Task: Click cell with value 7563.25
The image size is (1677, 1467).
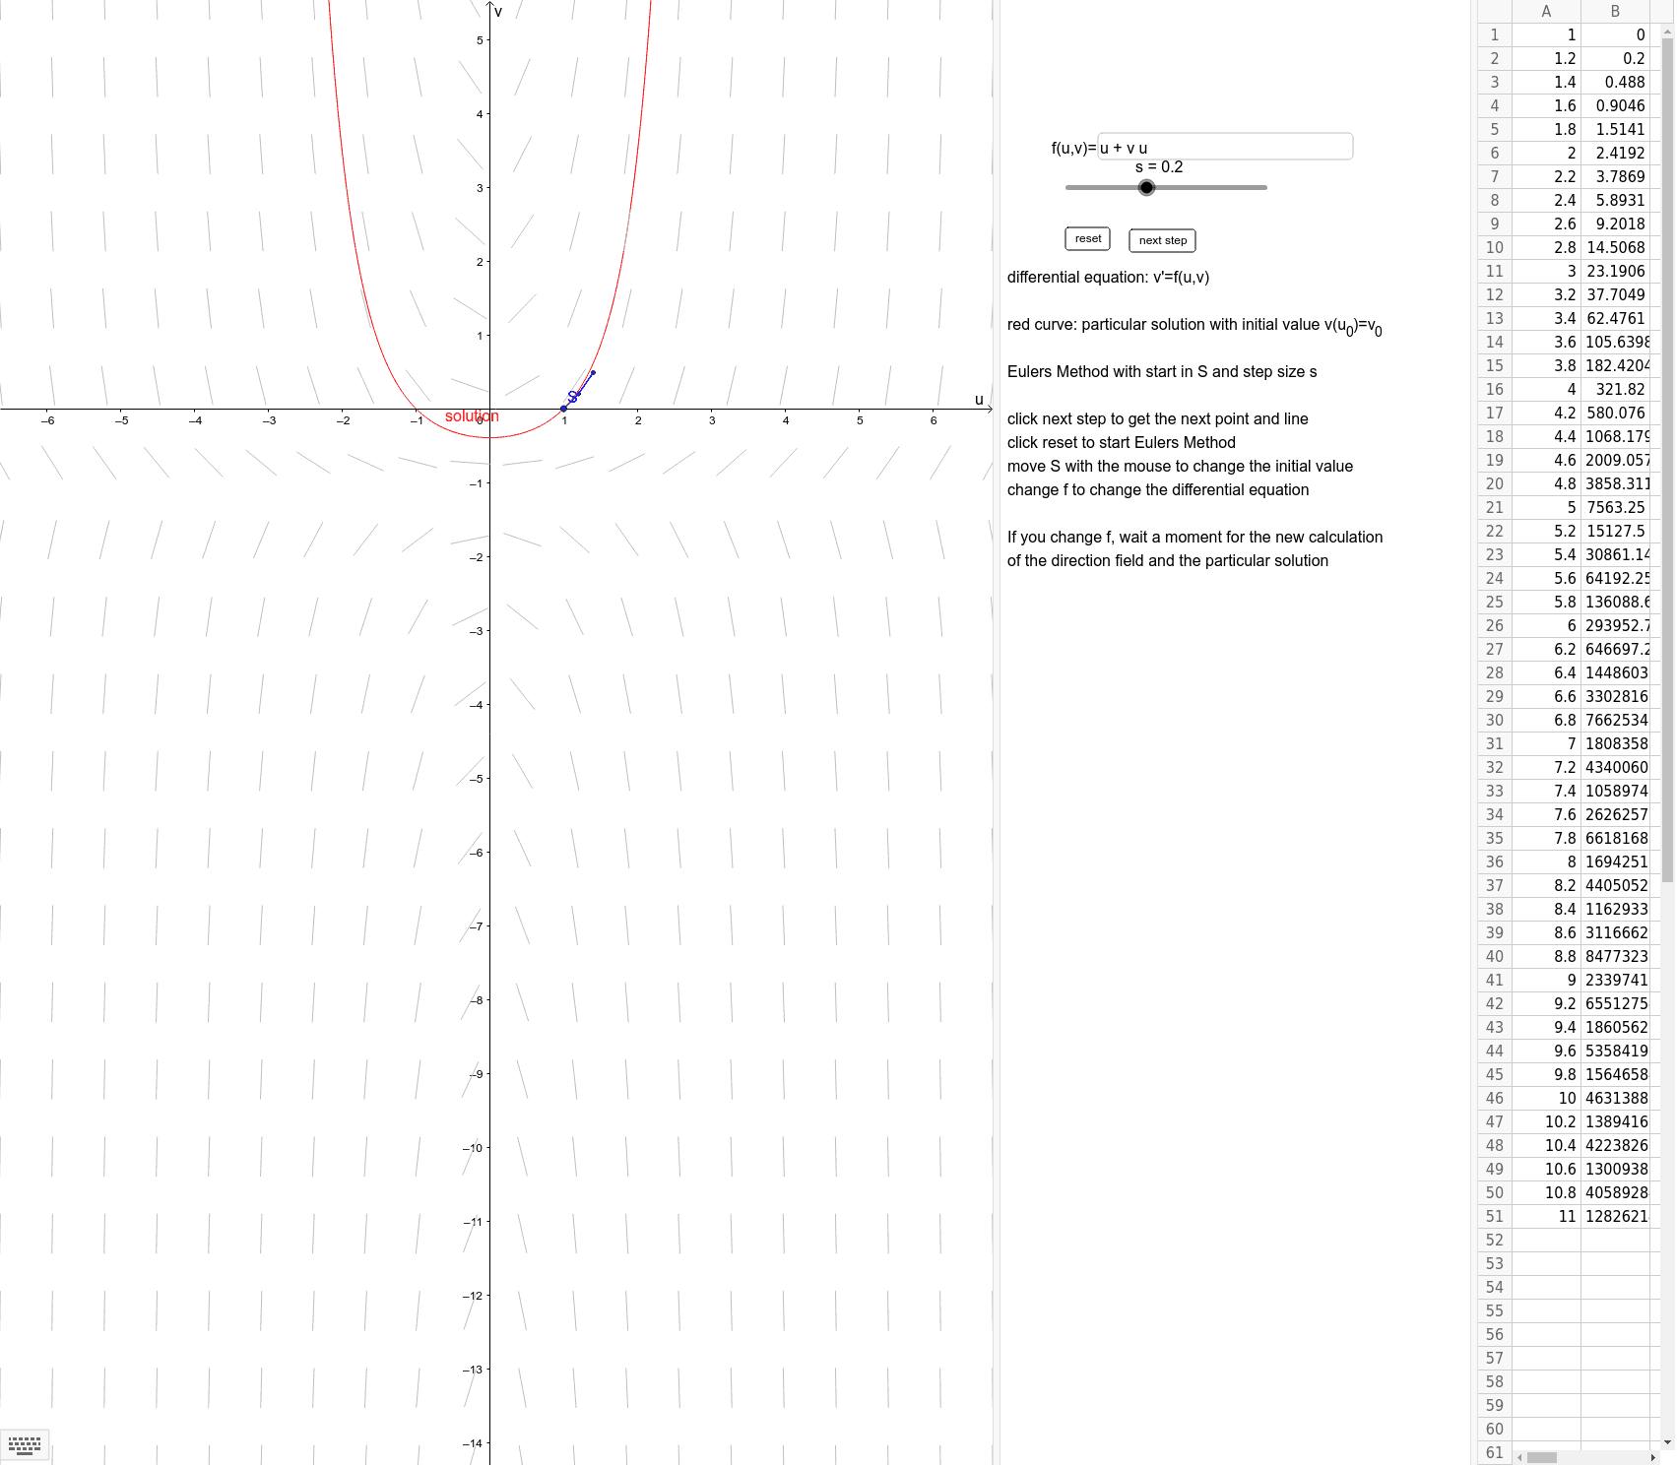Action: tap(1615, 507)
